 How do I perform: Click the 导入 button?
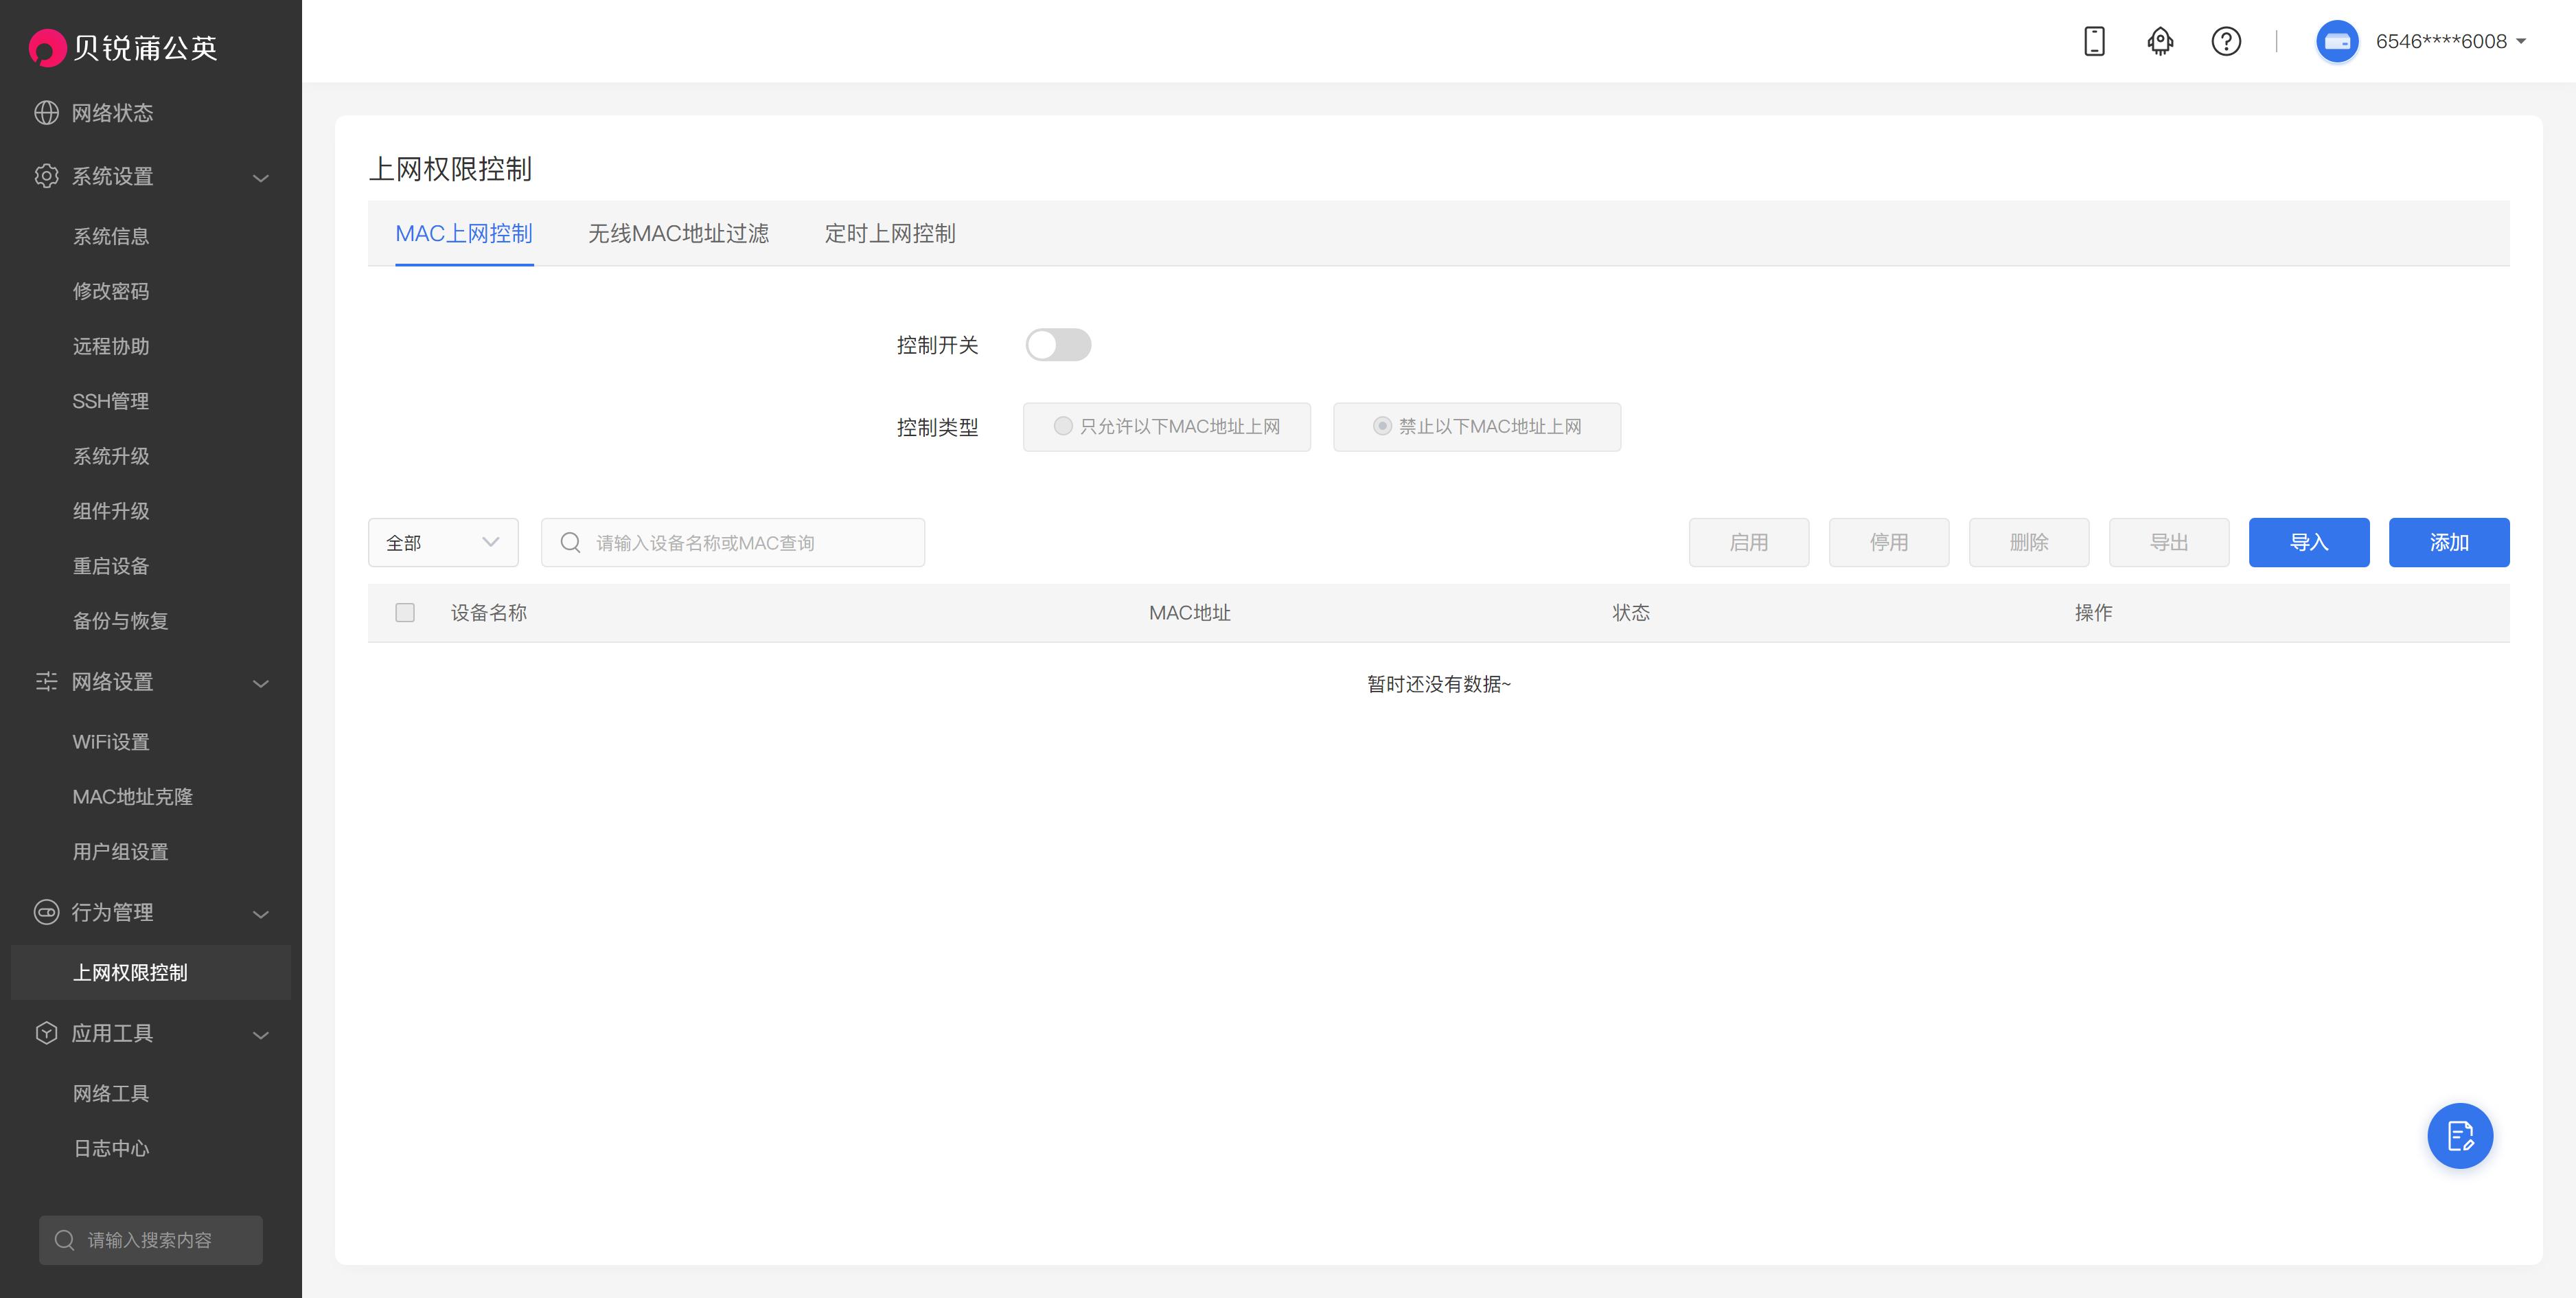click(2308, 542)
